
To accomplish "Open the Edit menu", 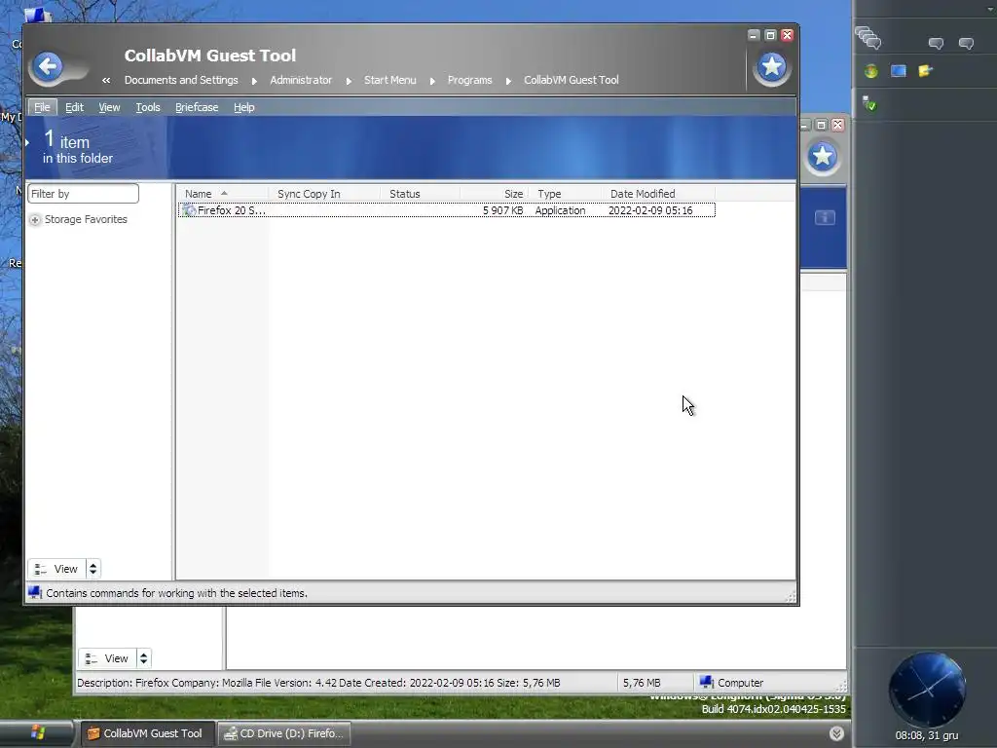I will click(74, 107).
